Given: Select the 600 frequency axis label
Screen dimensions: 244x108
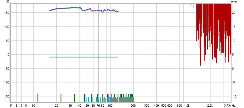Looking at the screenshot, I should coord(170,106).
